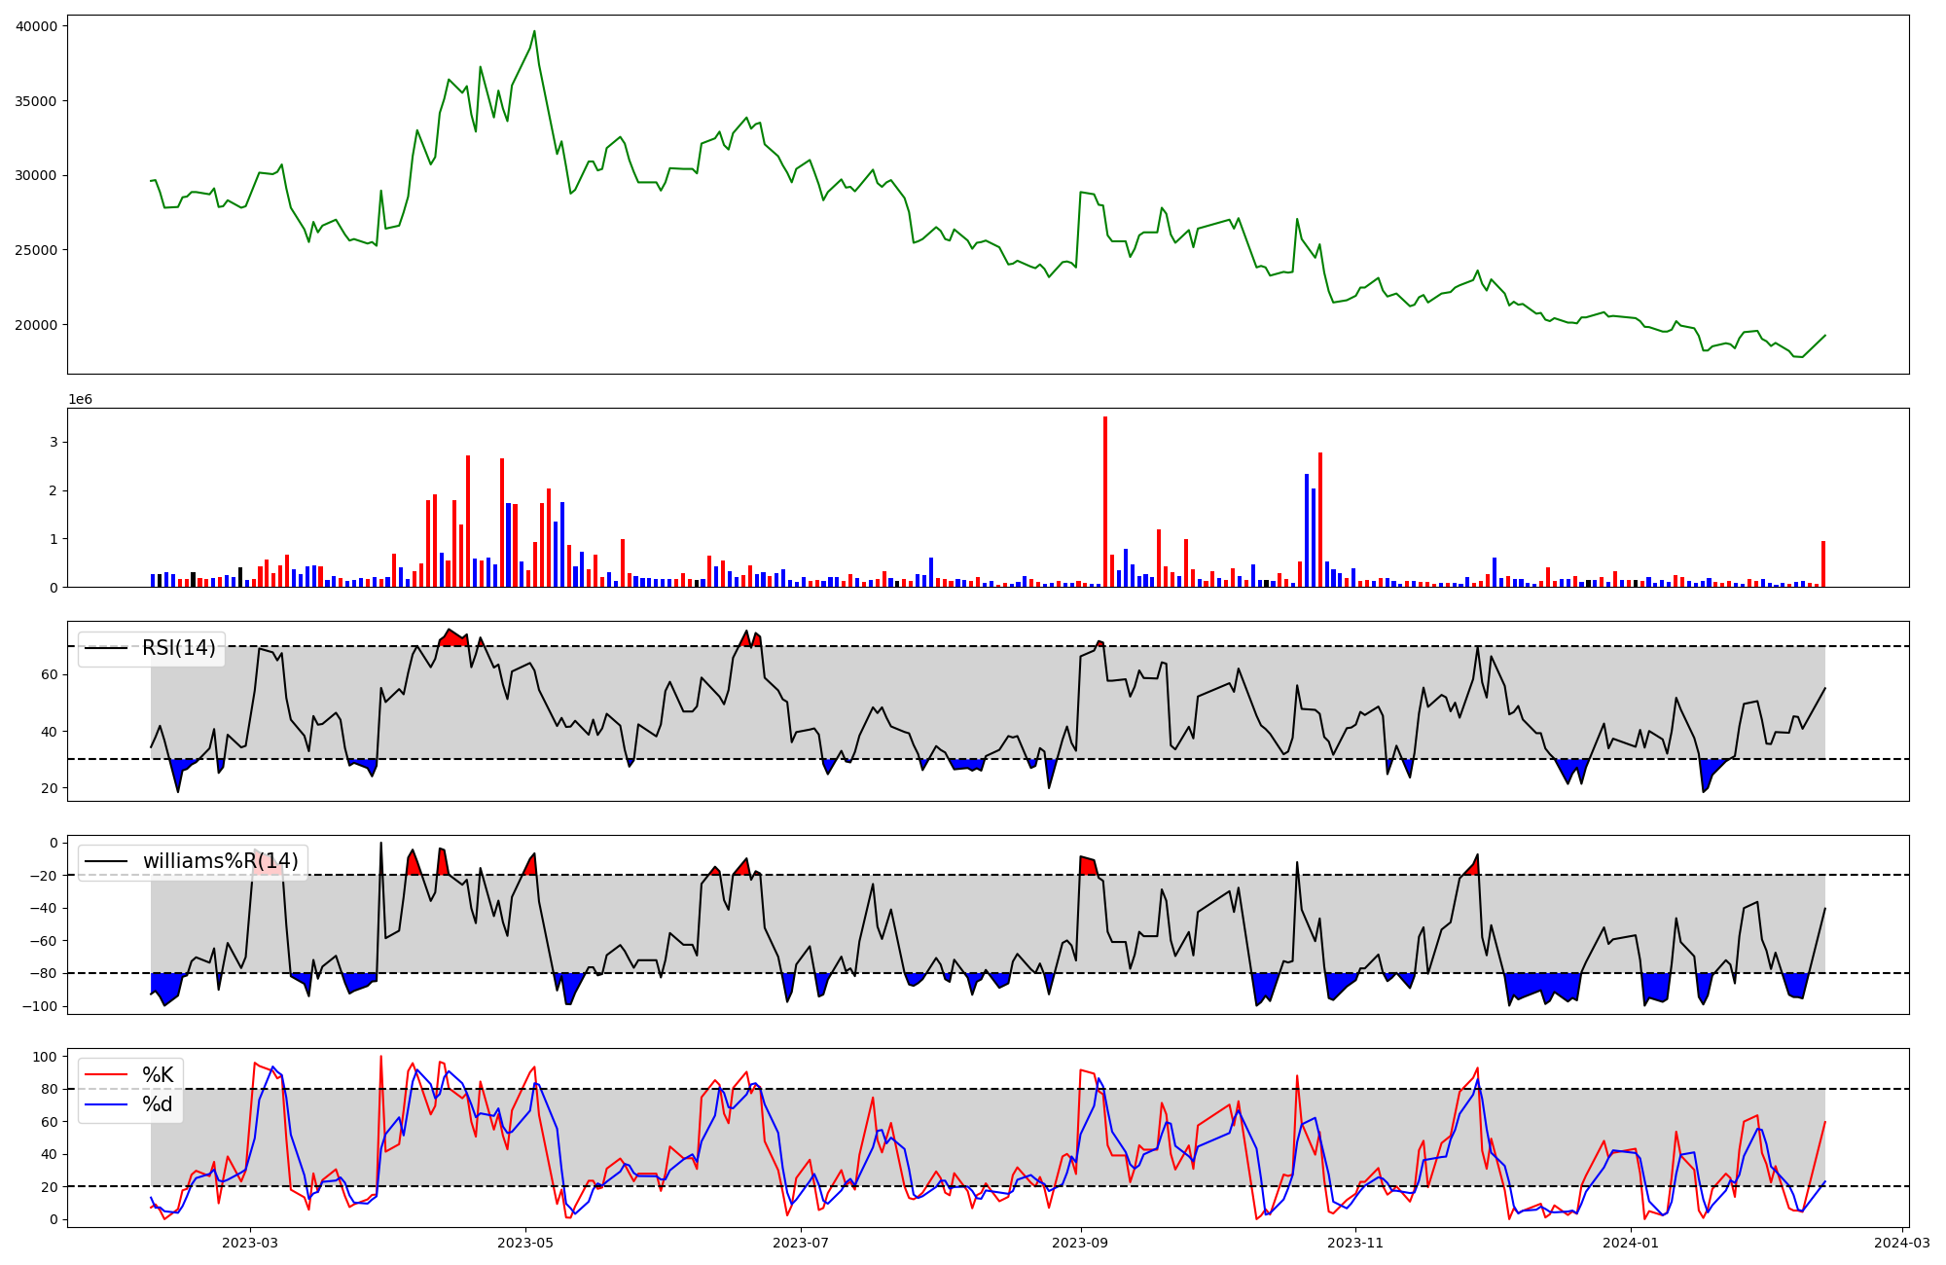The width and height of the screenshot is (1946, 1265).
Task: Click the red %K legend line sample
Action: (x=107, y=1075)
